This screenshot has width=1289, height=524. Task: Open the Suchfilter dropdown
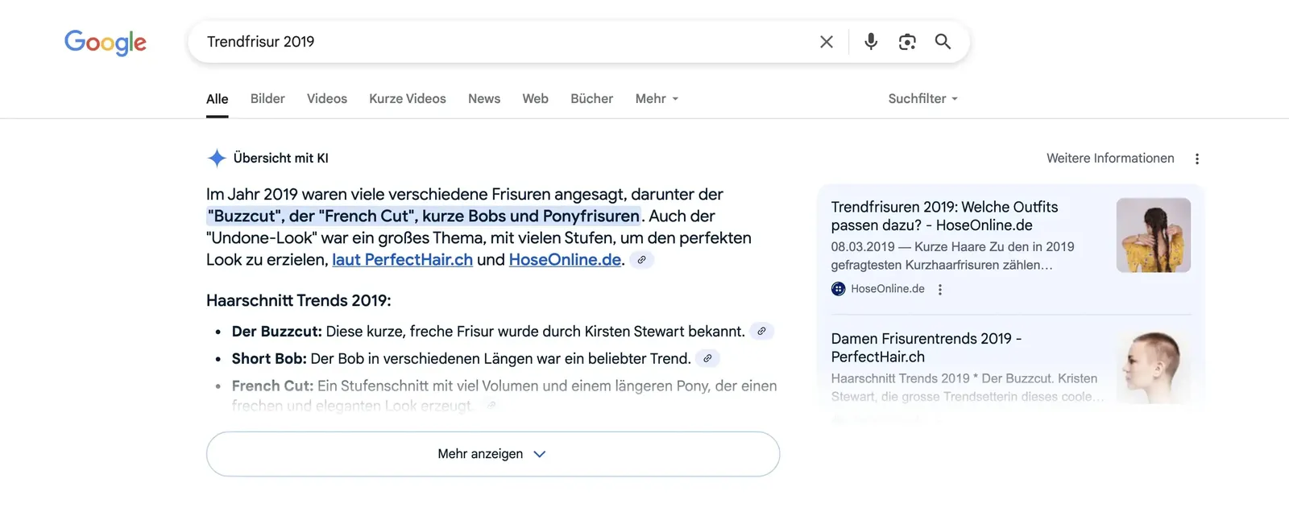923,99
